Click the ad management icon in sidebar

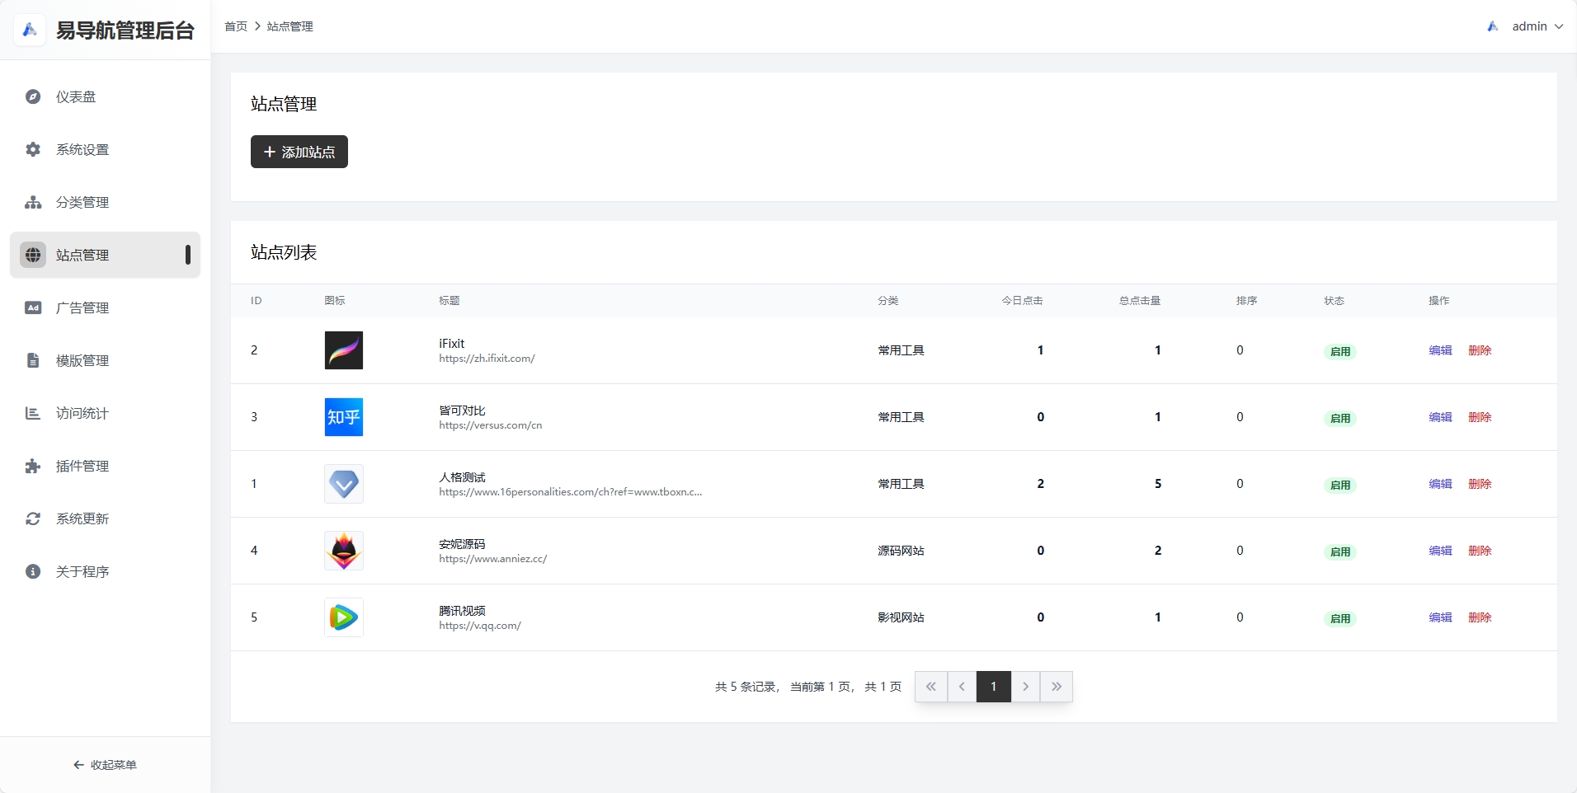[x=33, y=307]
